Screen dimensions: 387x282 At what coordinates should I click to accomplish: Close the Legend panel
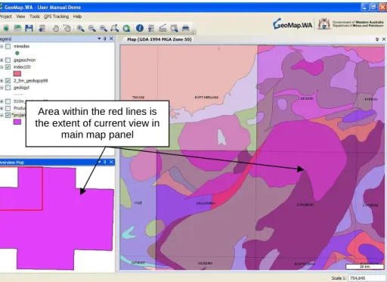pyautogui.click(x=111, y=39)
